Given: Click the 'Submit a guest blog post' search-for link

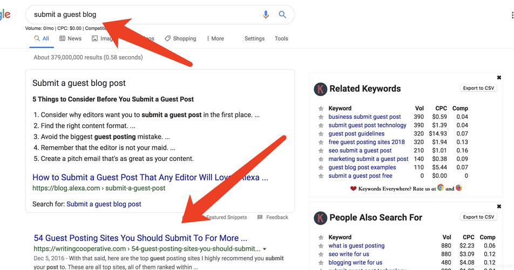Looking at the screenshot, I should pyautogui.click(x=104, y=204).
